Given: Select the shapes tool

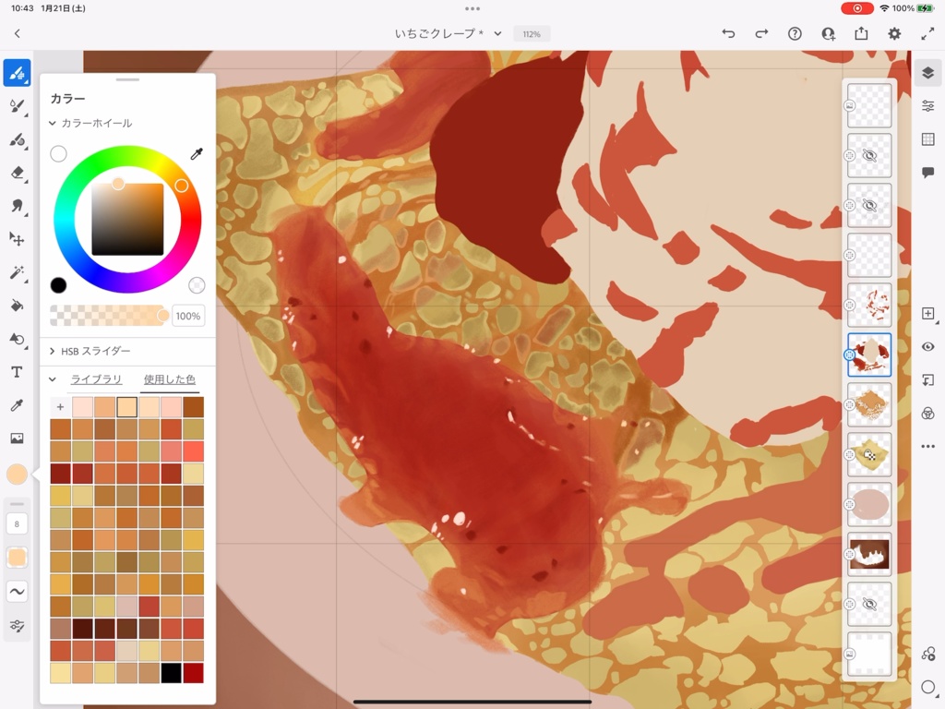Looking at the screenshot, I should (x=17, y=339).
